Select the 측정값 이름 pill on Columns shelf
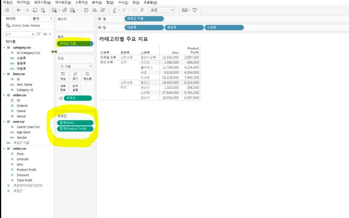This screenshot has width=349, height=218. (x=144, y=19)
